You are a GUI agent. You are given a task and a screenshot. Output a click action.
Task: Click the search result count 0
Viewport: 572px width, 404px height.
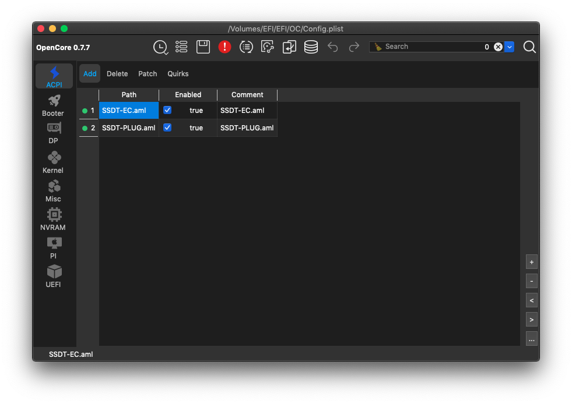[x=487, y=47]
